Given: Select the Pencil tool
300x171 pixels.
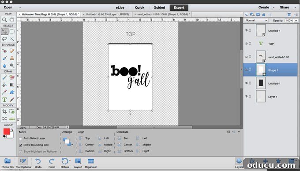Looking at the screenshot, I should tap(12, 99).
